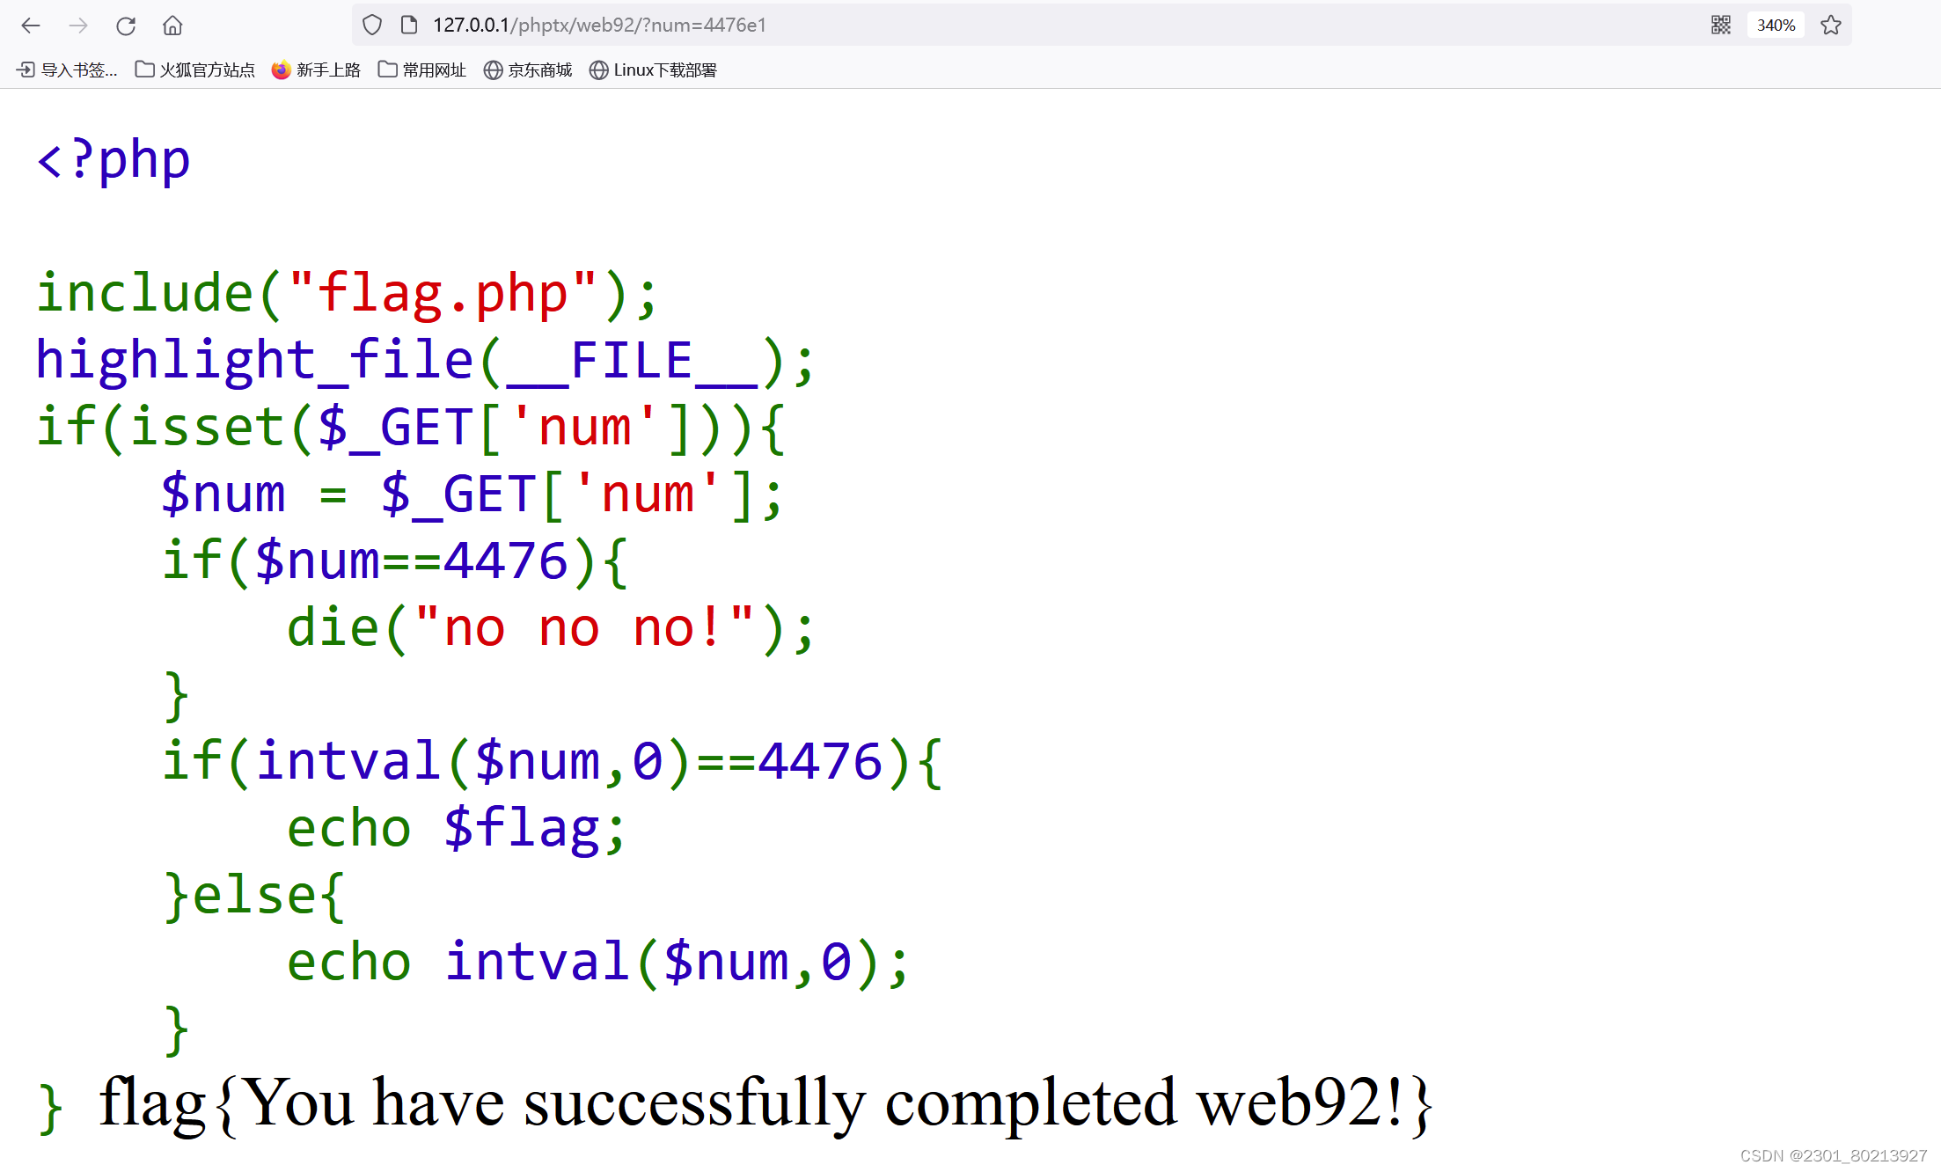Click the <?php opening tag
The width and height of the screenshot is (1941, 1172).
pos(114,160)
